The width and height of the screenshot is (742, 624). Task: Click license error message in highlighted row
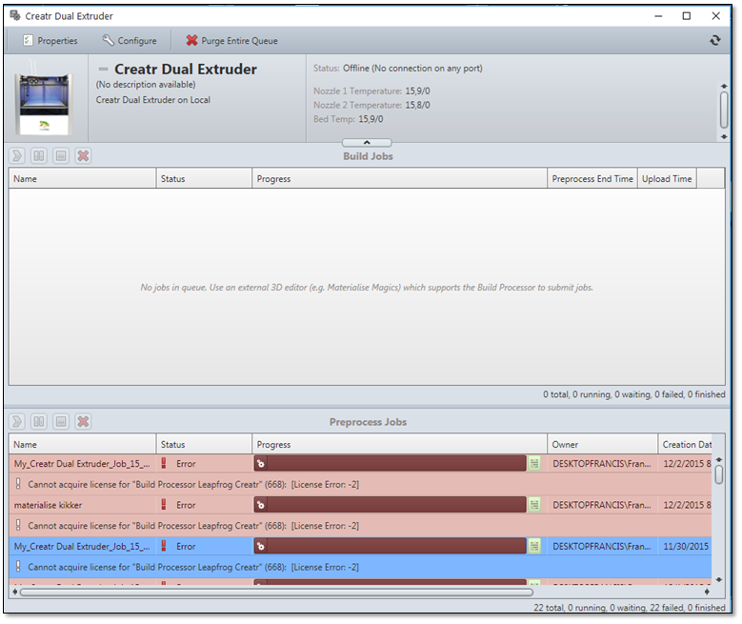(x=193, y=567)
